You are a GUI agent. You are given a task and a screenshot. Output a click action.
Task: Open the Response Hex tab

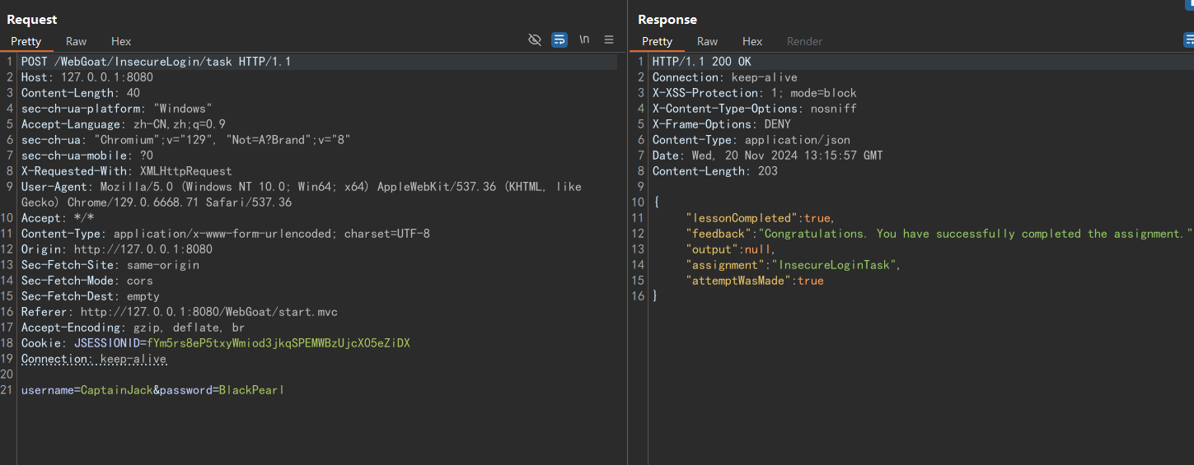click(x=752, y=41)
